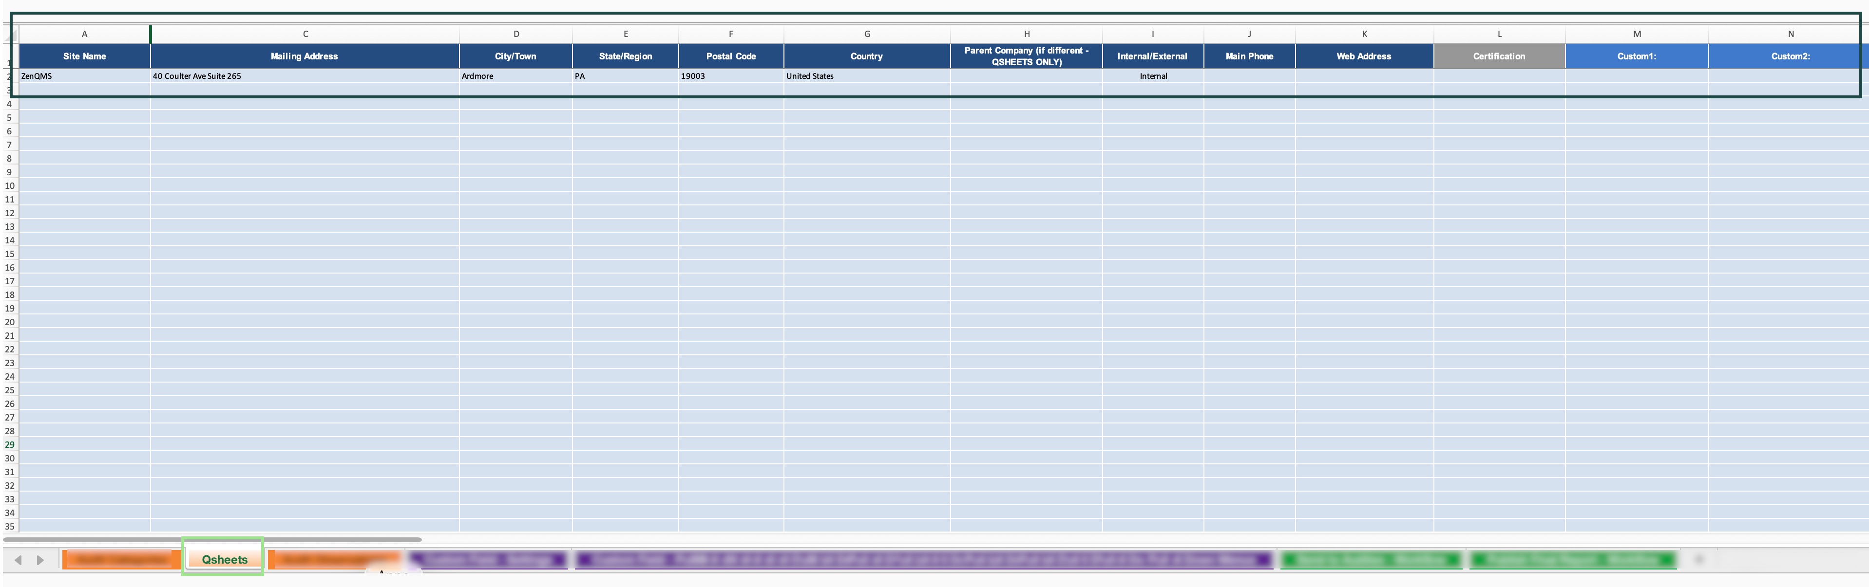The height and width of the screenshot is (587, 1869).
Task: Select the 'ZenQMS' site name cell
Action: (84, 76)
